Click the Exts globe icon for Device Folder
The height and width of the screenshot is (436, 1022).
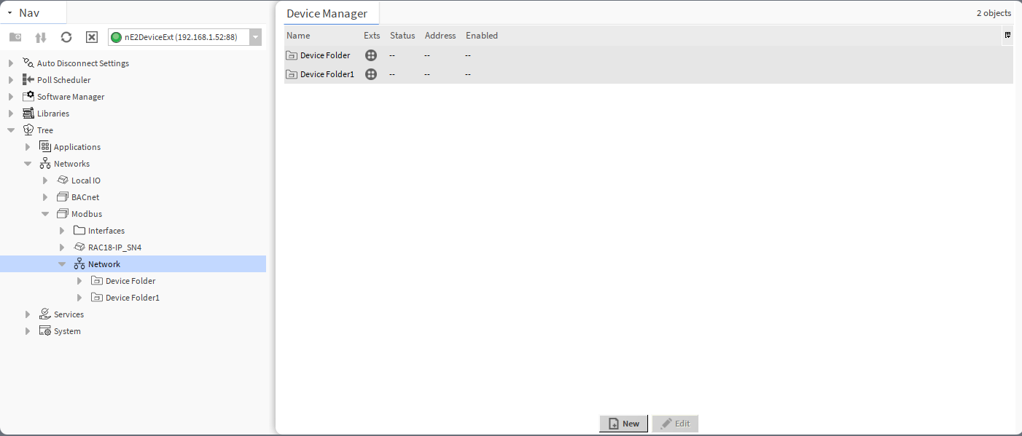[x=371, y=55]
